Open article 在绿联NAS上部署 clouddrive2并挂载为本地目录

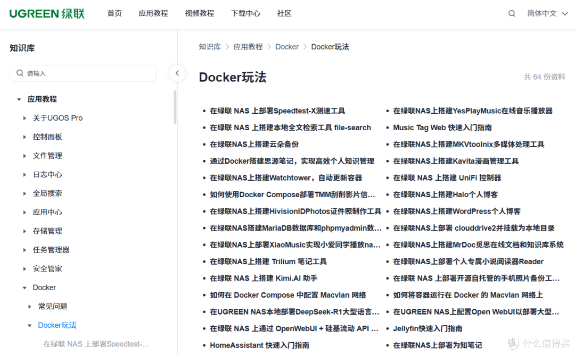click(474, 229)
